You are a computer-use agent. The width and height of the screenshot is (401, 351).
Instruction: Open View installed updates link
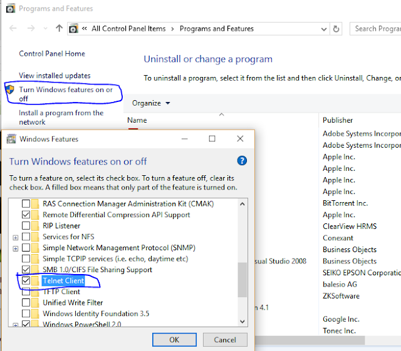click(55, 76)
